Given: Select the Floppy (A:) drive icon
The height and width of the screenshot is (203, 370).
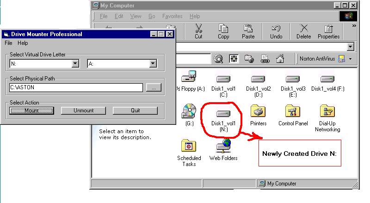Looking at the screenshot, I should (189, 76).
